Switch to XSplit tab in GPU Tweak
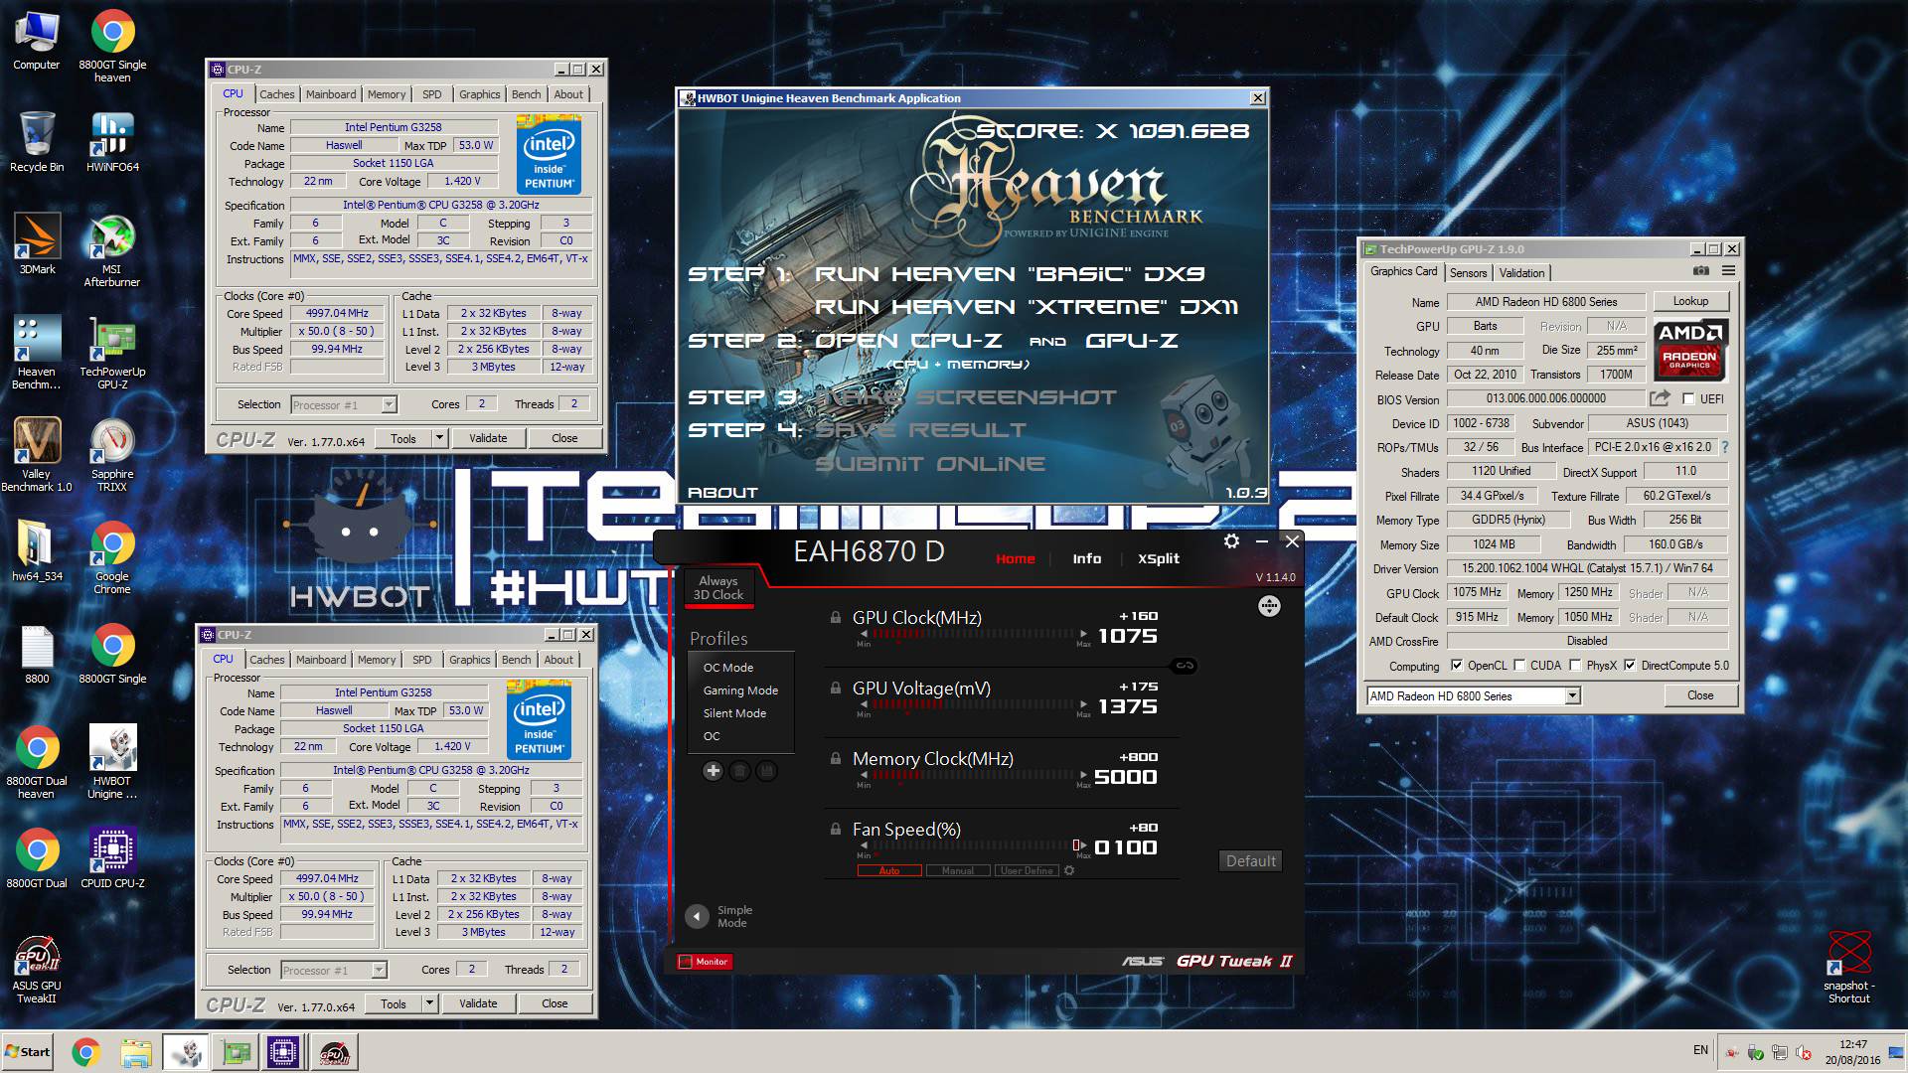 pos(1159,558)
